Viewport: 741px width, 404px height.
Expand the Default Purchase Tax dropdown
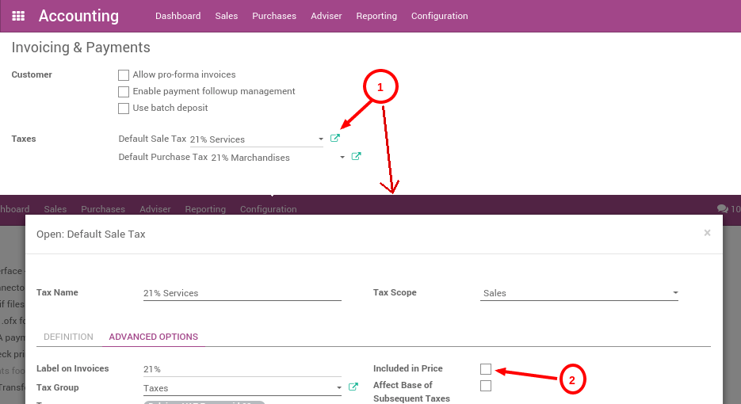point(342,158)
